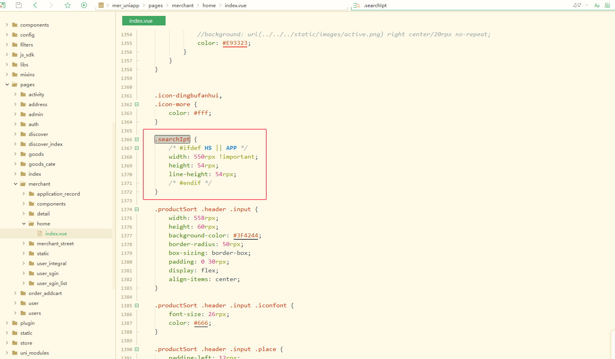The width and height of the screenshot is (615, 359).
Task: Select the merchant_street folder
Action: click(55, 243)
